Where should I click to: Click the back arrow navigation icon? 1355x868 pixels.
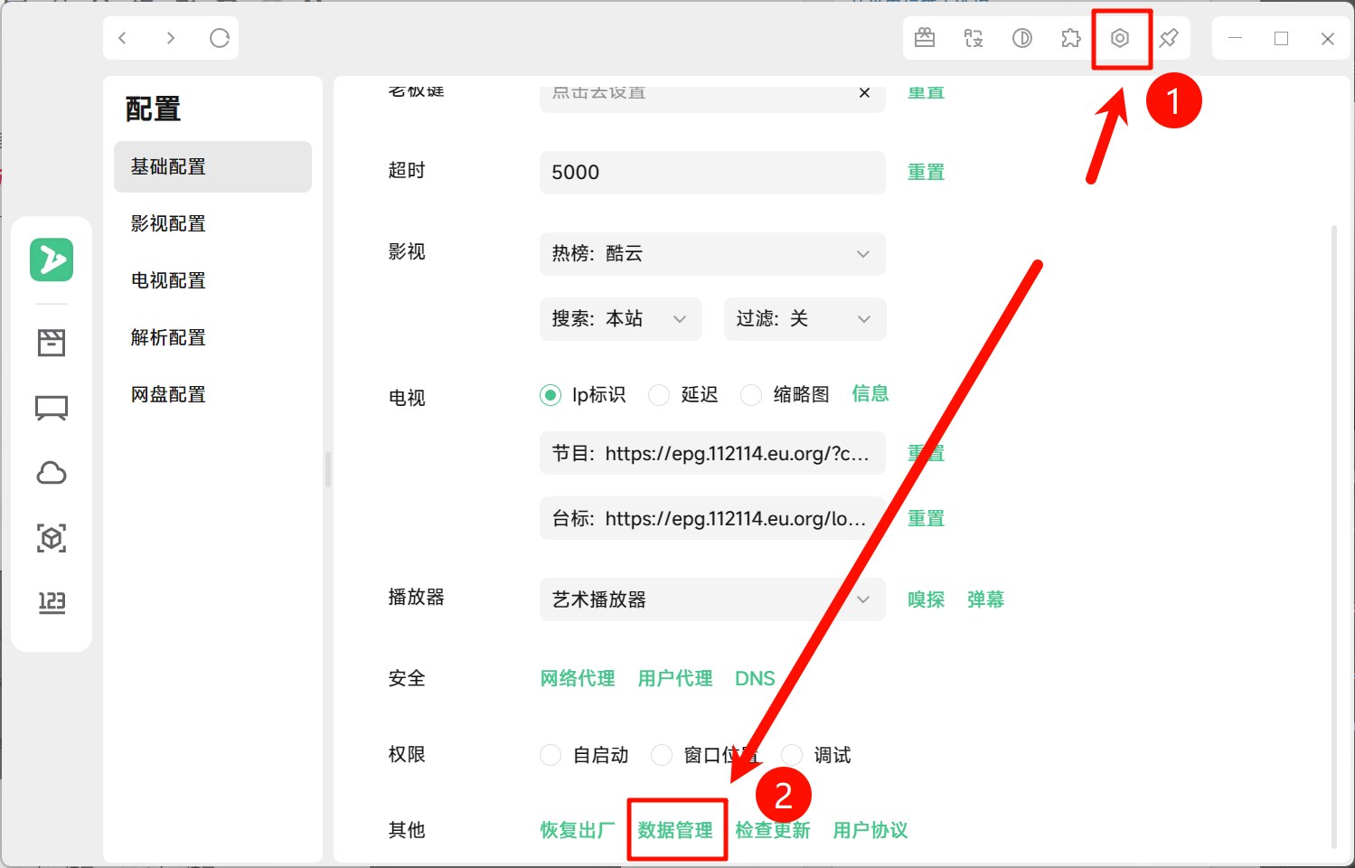(123, 38)
